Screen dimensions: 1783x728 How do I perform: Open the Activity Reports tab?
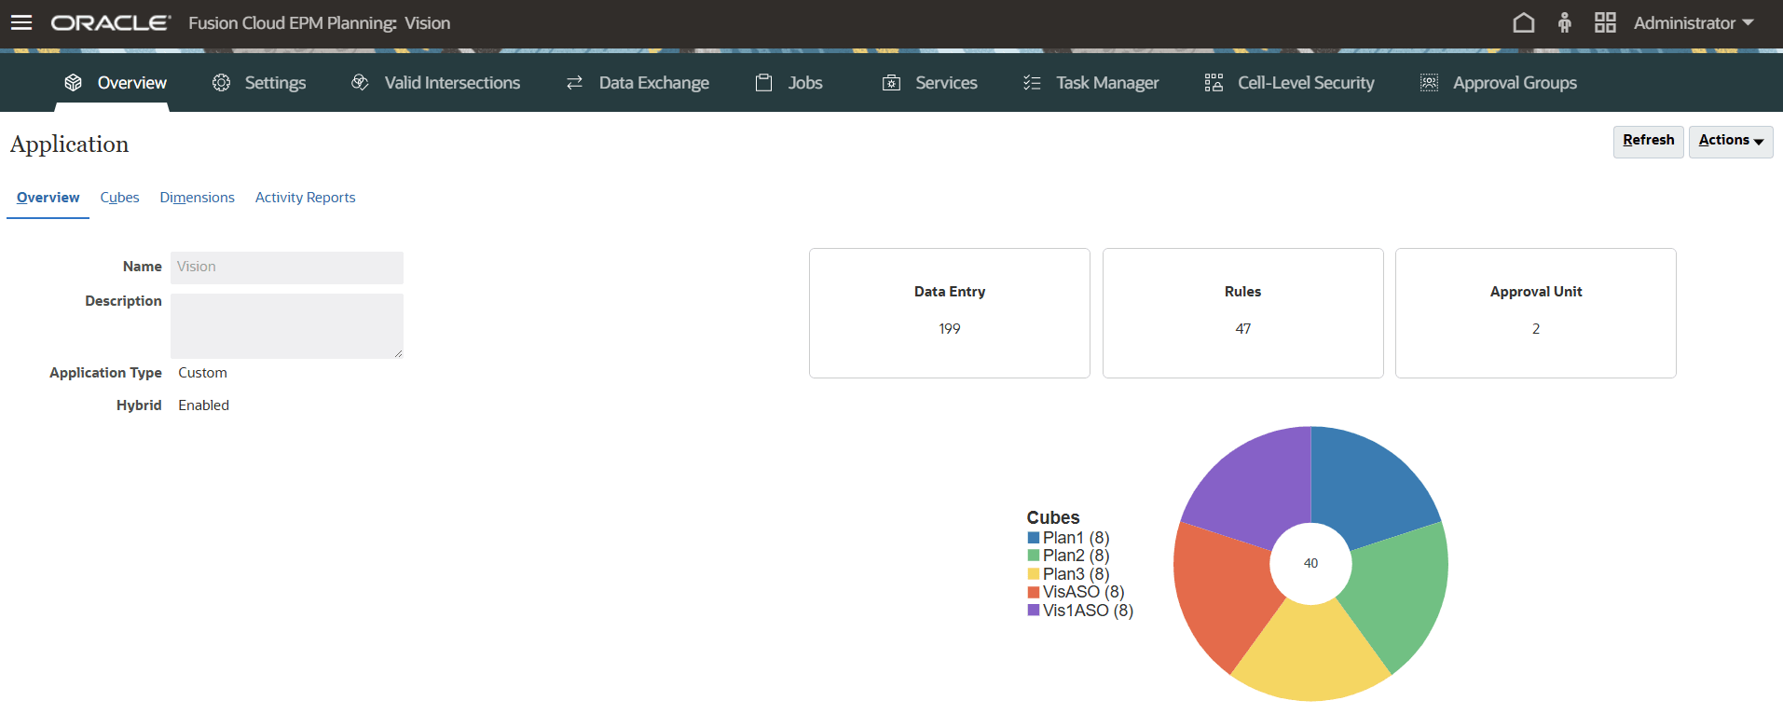pyautogui.click(x=306, y=198)
